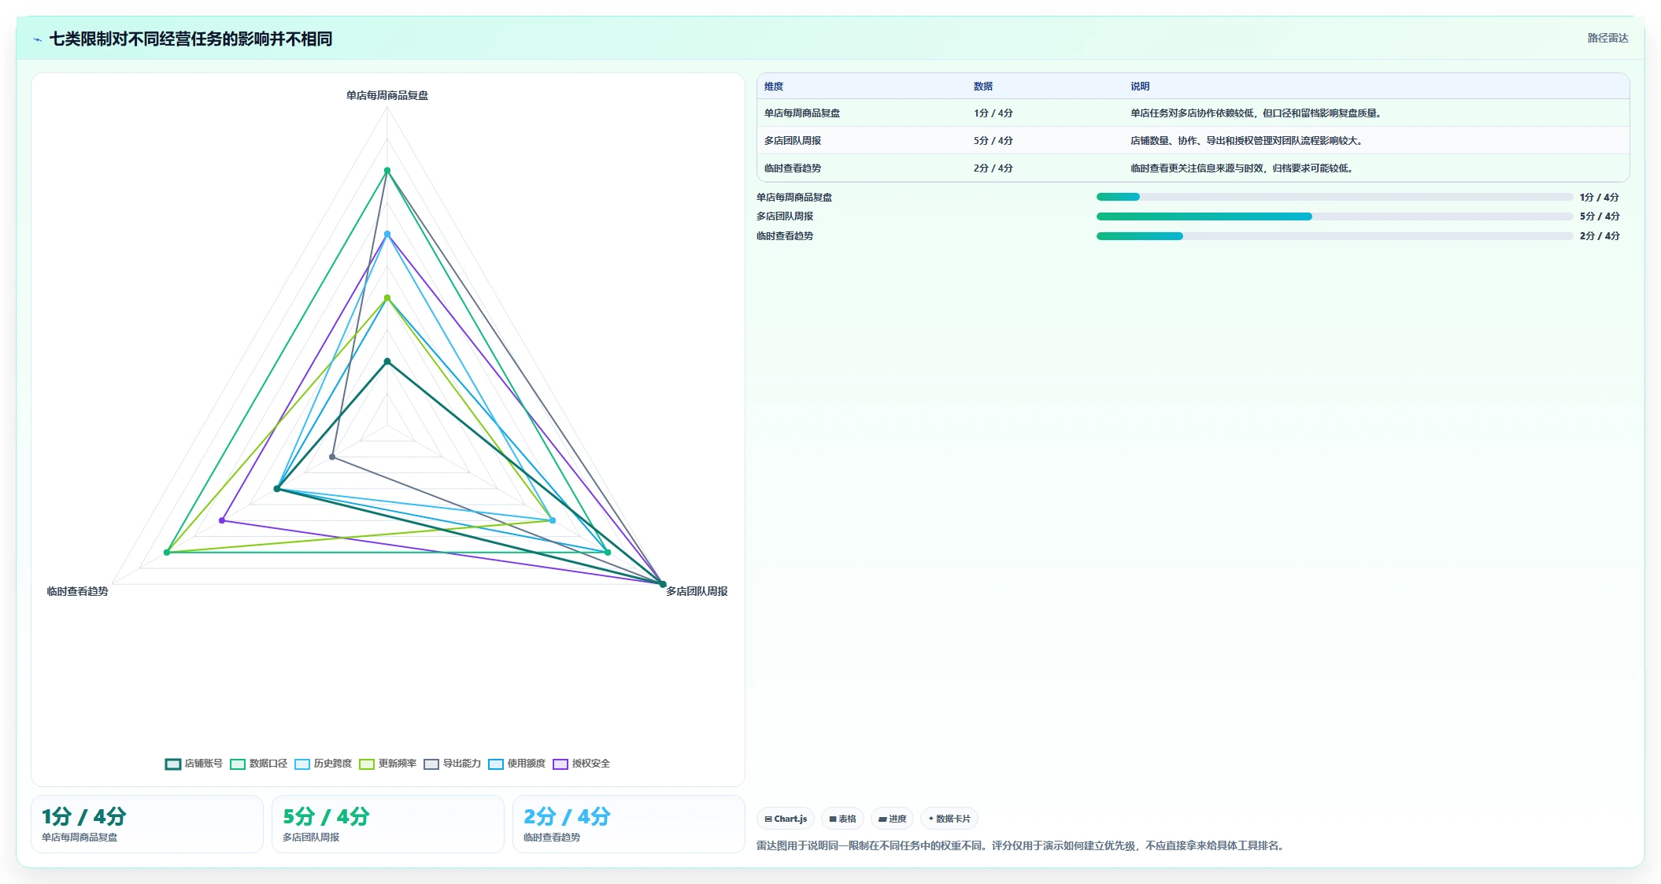Click 临时查看趋势 label beside progress bar

coord(785,236)
